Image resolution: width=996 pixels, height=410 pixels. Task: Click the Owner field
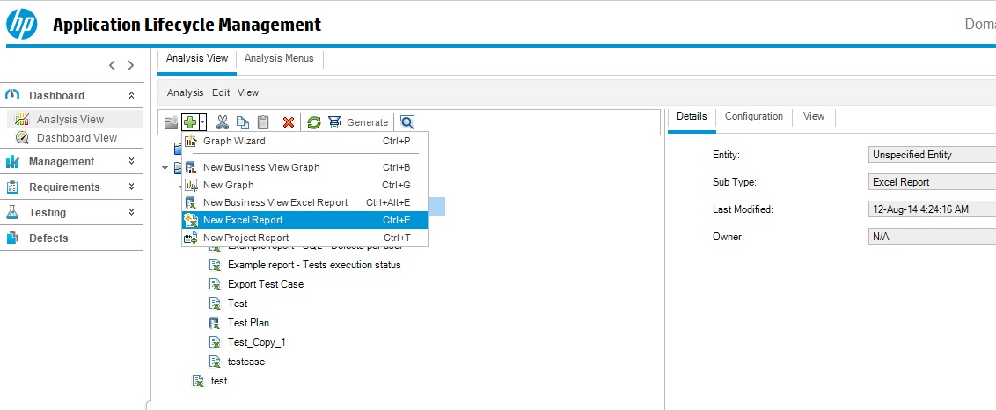pyautogui.click(x=932, y=237)
